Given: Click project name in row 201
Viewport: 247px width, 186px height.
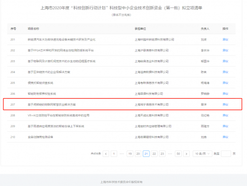Looking at the screenshot, I should tap(61, 39).
